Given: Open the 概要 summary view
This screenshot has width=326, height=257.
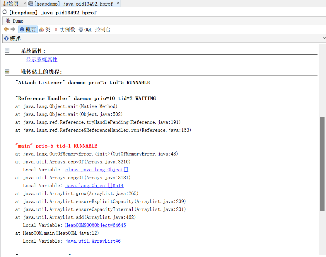Looking at the screenshot, I should 28,29.
